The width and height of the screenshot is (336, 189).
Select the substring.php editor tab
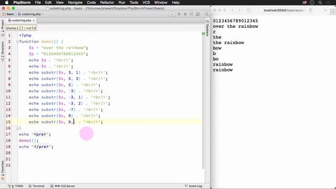point(21,20)
